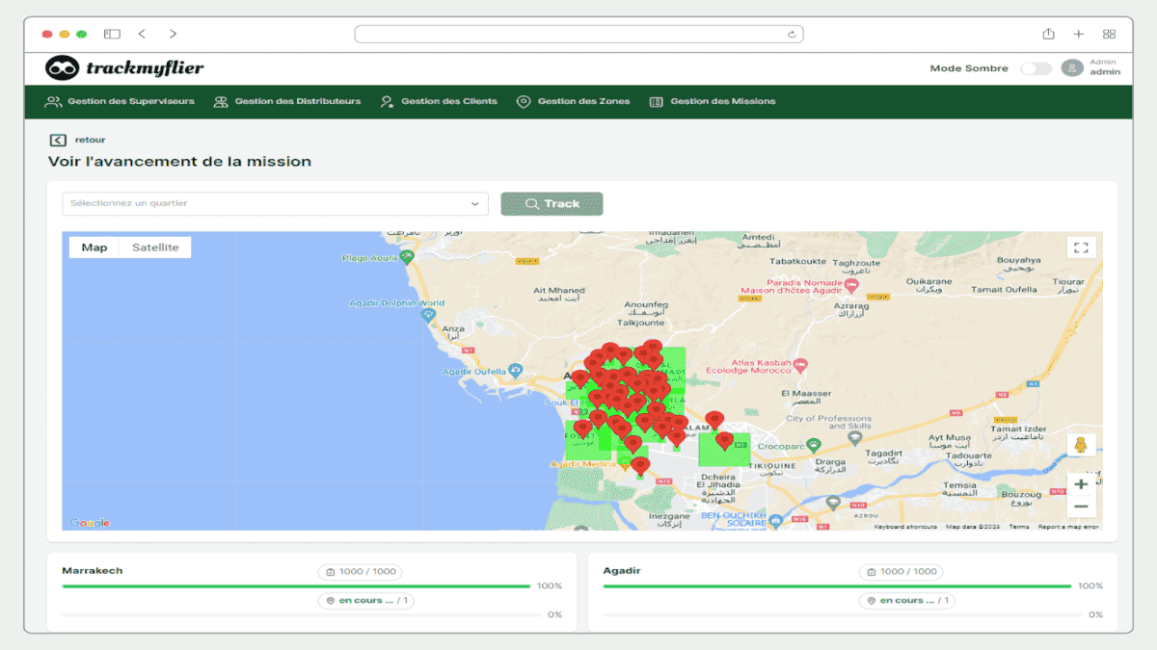
Task: Click the Zones menu location icon
Action: (524, 101)
